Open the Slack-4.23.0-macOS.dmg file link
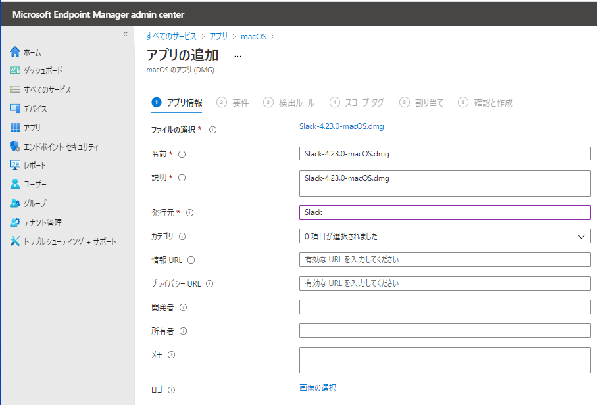Viewport: 598px width, 405px height. (341, 126)
